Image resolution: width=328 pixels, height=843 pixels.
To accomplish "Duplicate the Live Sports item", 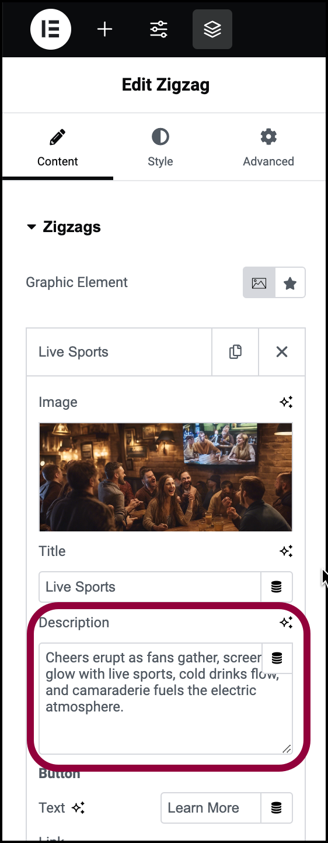I will click(235, 352).
